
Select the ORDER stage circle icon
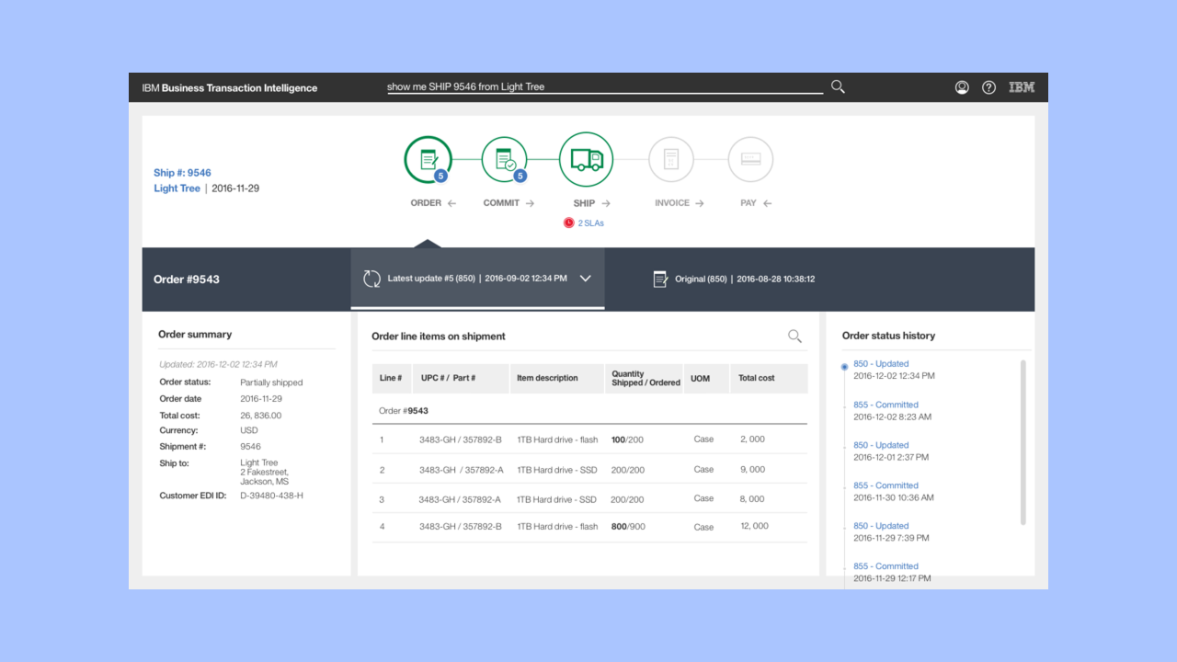428,159
